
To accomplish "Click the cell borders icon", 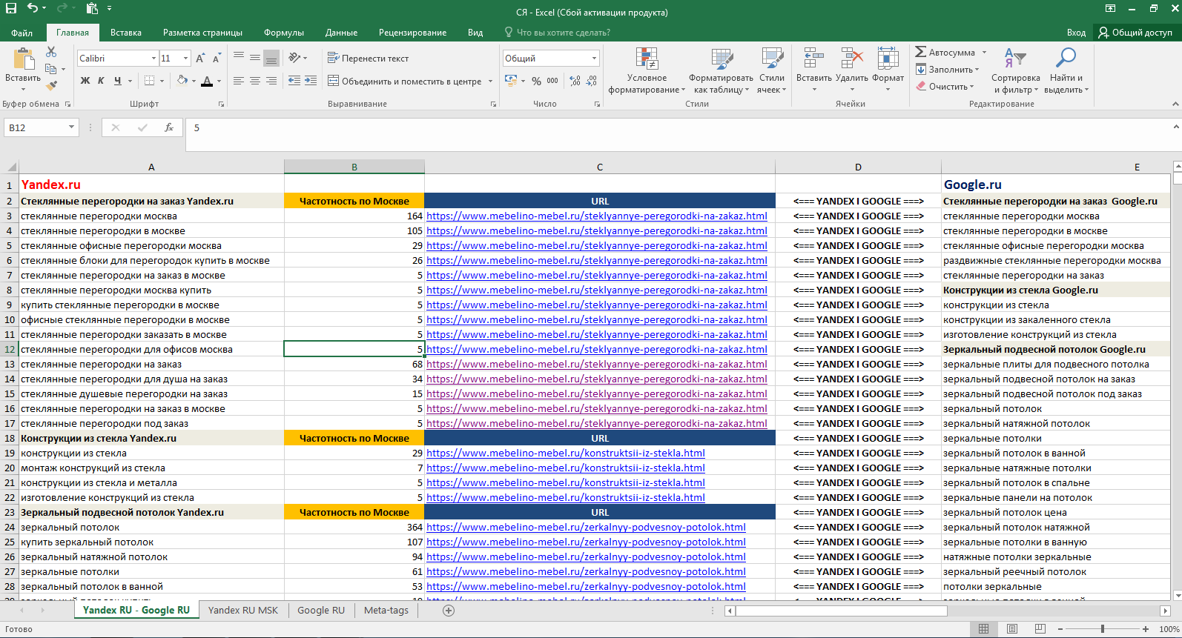I will (x=150, y=81).
